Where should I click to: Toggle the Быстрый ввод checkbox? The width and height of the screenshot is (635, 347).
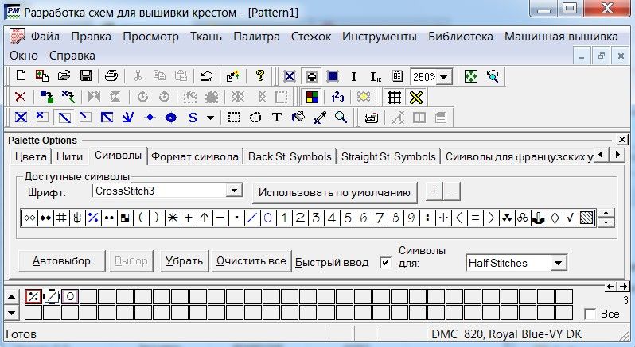[386, 261]
